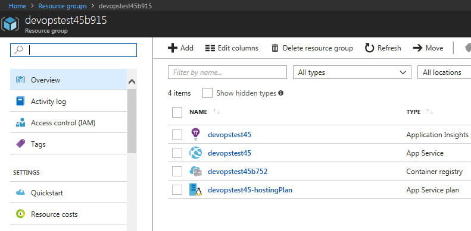Check the devopstest45b752 row checkbox
The height and width of the screenshot is (231, 471).
pos(177,172)
